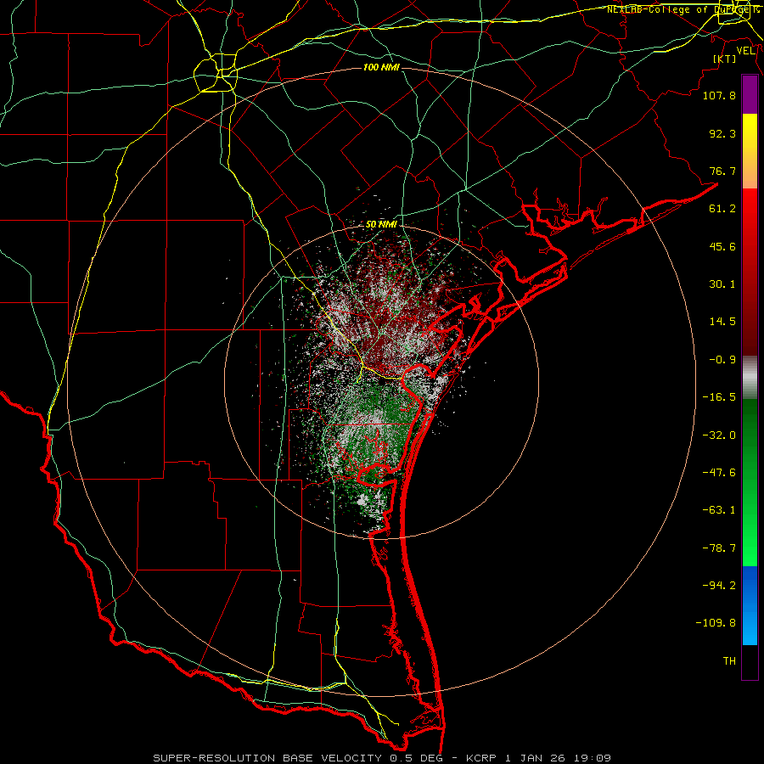Select the 92.3 legend value

pos(722,133)
